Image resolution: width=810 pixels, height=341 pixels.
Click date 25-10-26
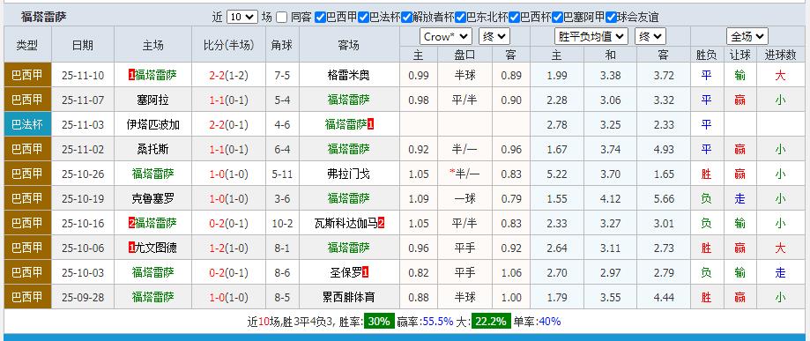pyautogui.click(x=83, y=174)
